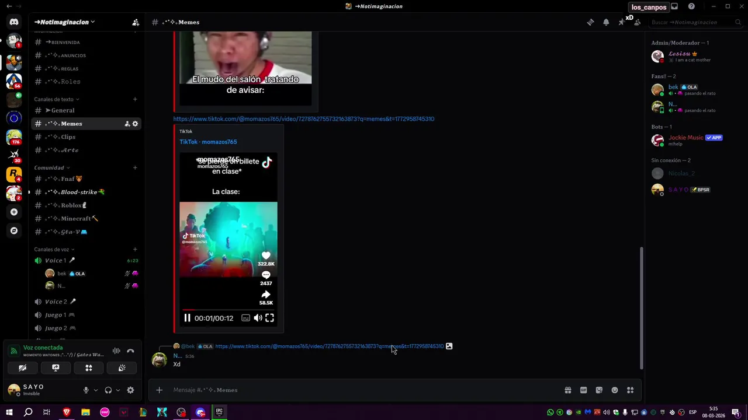Screen dimensions: 748x420
Task: Click the video progress bar
Action: 228,310
